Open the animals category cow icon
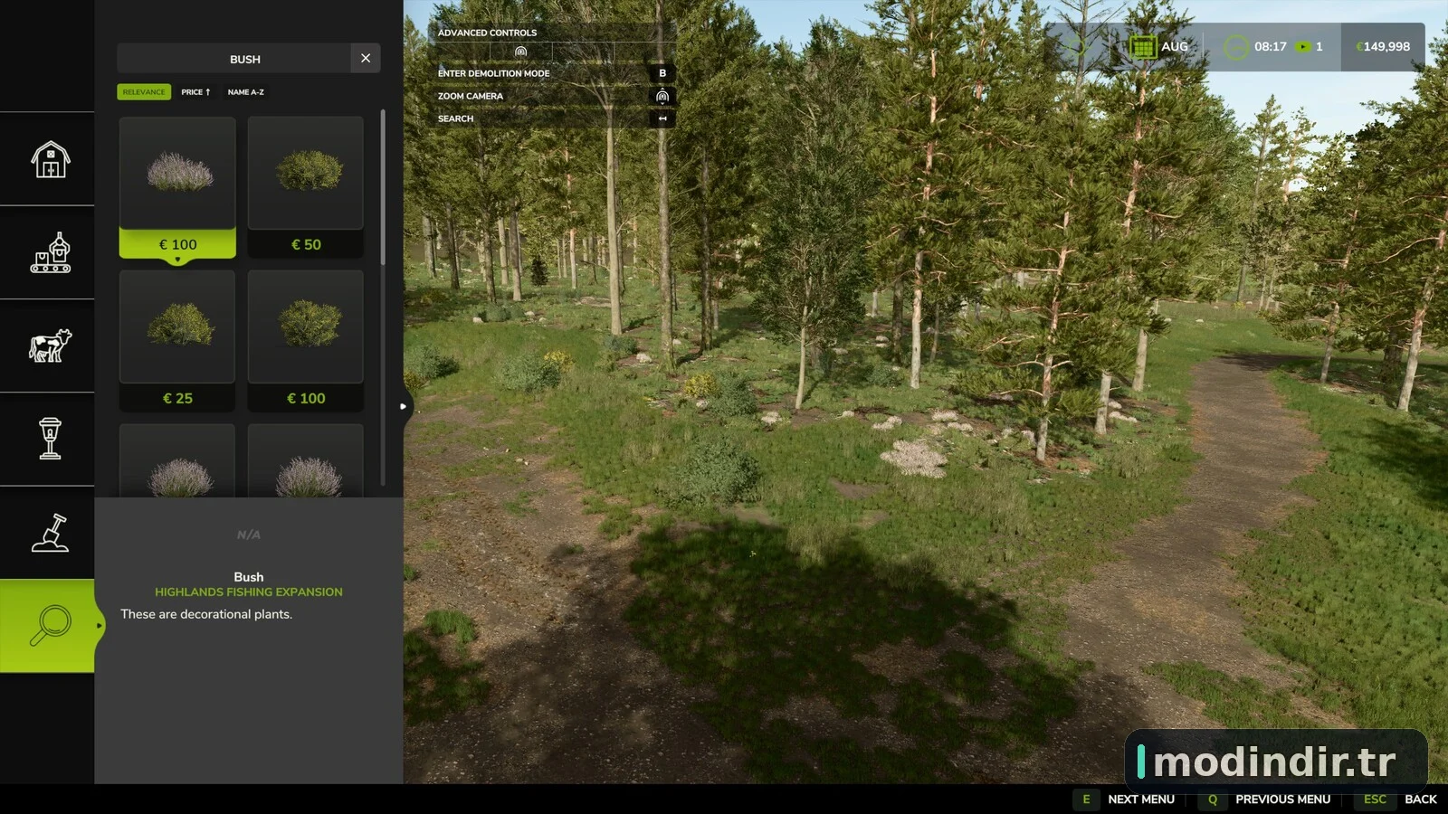This screenshot has height=814, width=1448. pyautogui.click(x=50, y=345)
